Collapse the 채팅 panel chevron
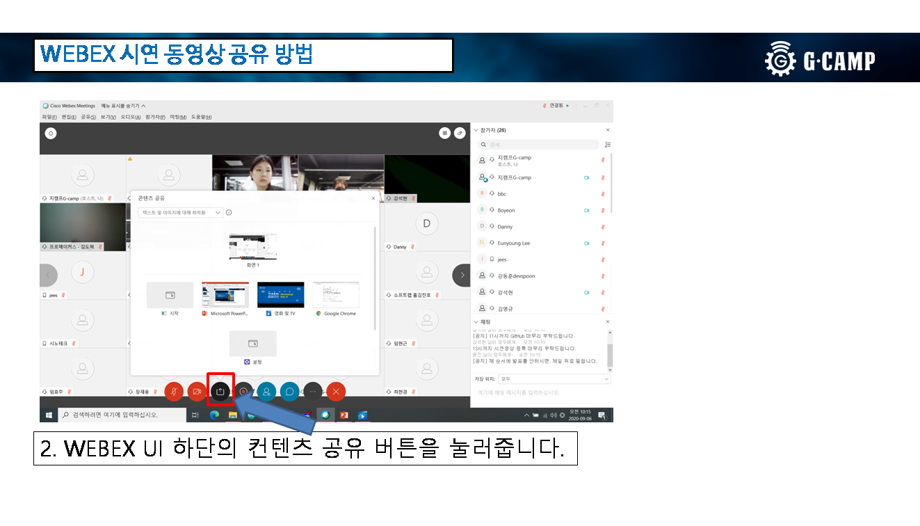920x526 pixels. click(x=476, y=322)
